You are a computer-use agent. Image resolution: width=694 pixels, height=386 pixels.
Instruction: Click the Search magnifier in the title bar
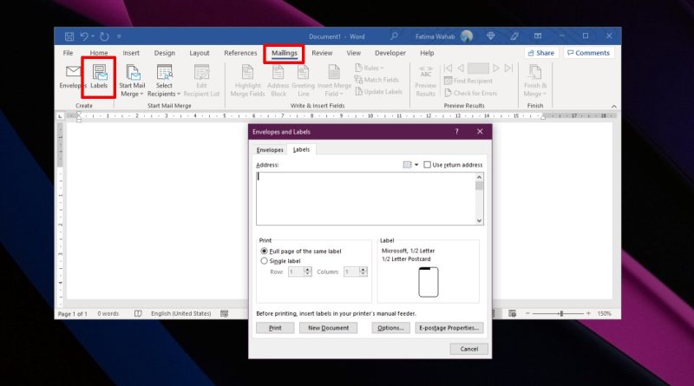tap(394, 36)
